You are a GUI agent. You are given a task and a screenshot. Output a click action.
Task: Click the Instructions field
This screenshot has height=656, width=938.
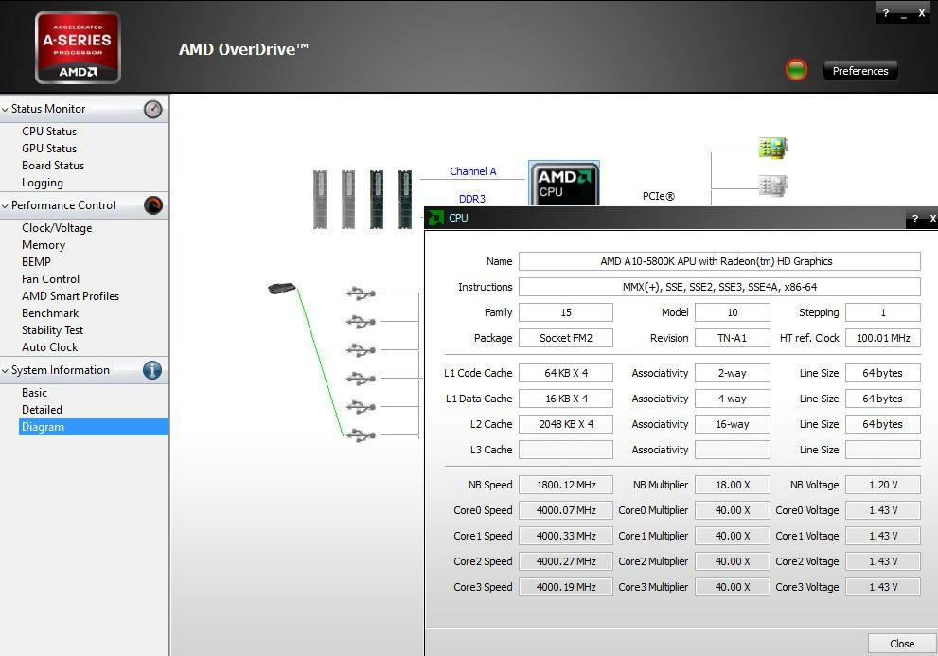pos(719,287)
